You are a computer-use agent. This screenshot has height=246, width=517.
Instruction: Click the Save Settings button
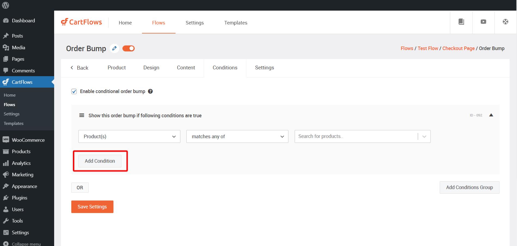point(92,207)
